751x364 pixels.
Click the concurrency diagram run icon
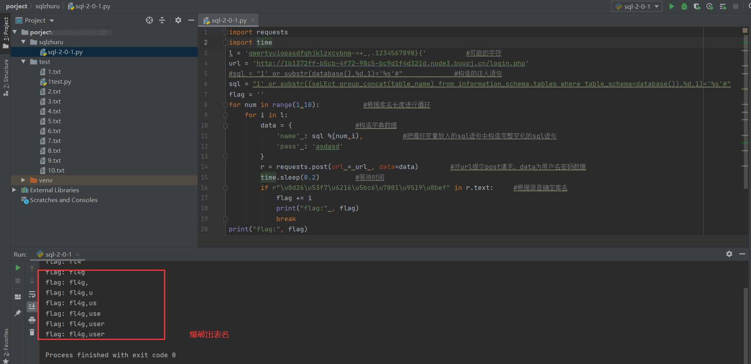[x=723, y=6]
